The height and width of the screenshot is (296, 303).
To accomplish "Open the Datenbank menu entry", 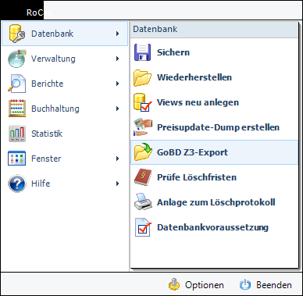I will pos(65,34).
